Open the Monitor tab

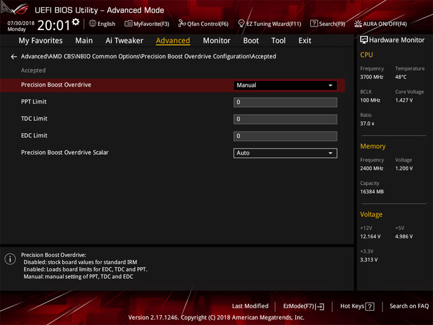click(216, 41)
